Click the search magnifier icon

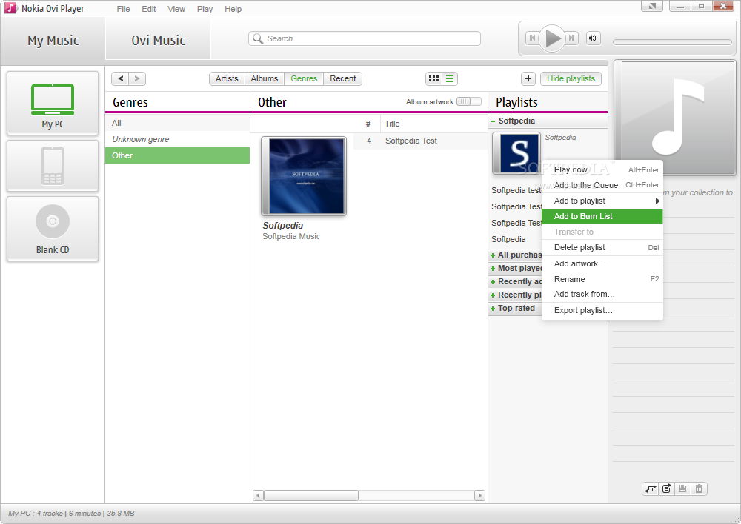point(258,38)
